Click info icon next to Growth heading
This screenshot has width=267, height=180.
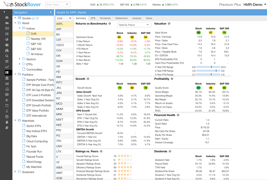(88, 79)
